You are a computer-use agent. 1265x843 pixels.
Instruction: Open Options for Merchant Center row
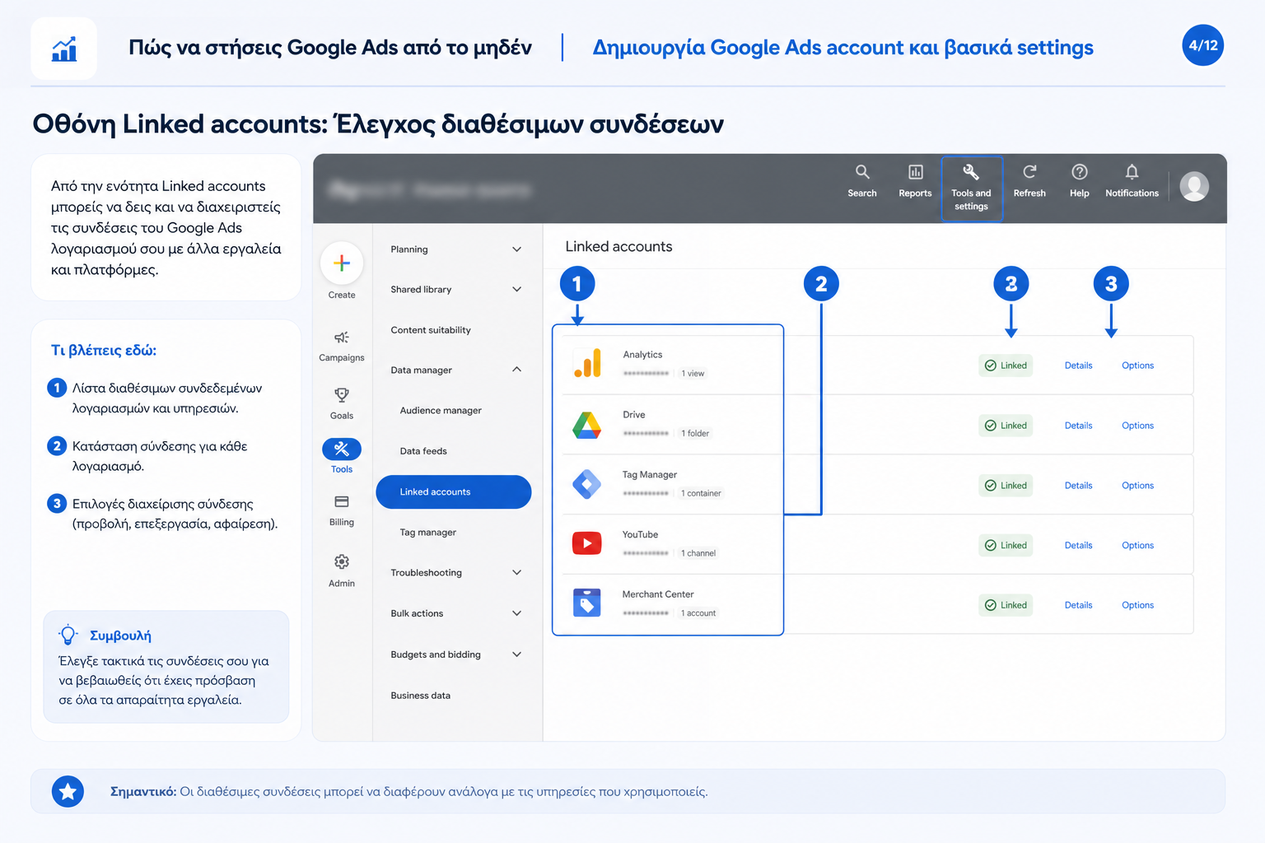click(1137, 605)
